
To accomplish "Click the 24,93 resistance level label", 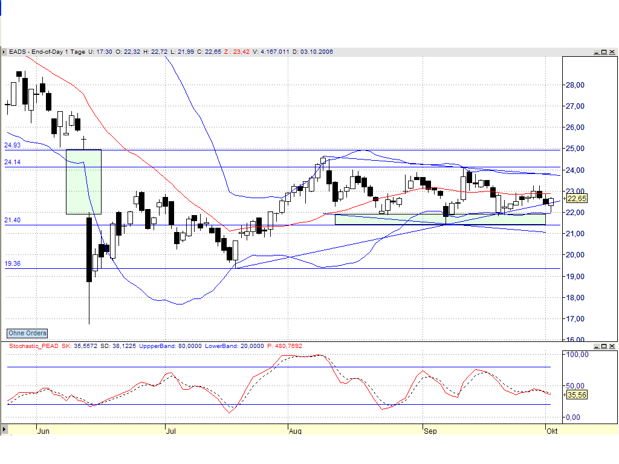I will point(11,146).
